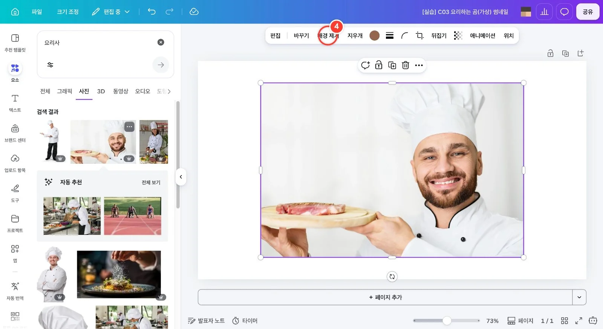Undo the last action
Screen dimensions: 603x329
coord(152,12)
